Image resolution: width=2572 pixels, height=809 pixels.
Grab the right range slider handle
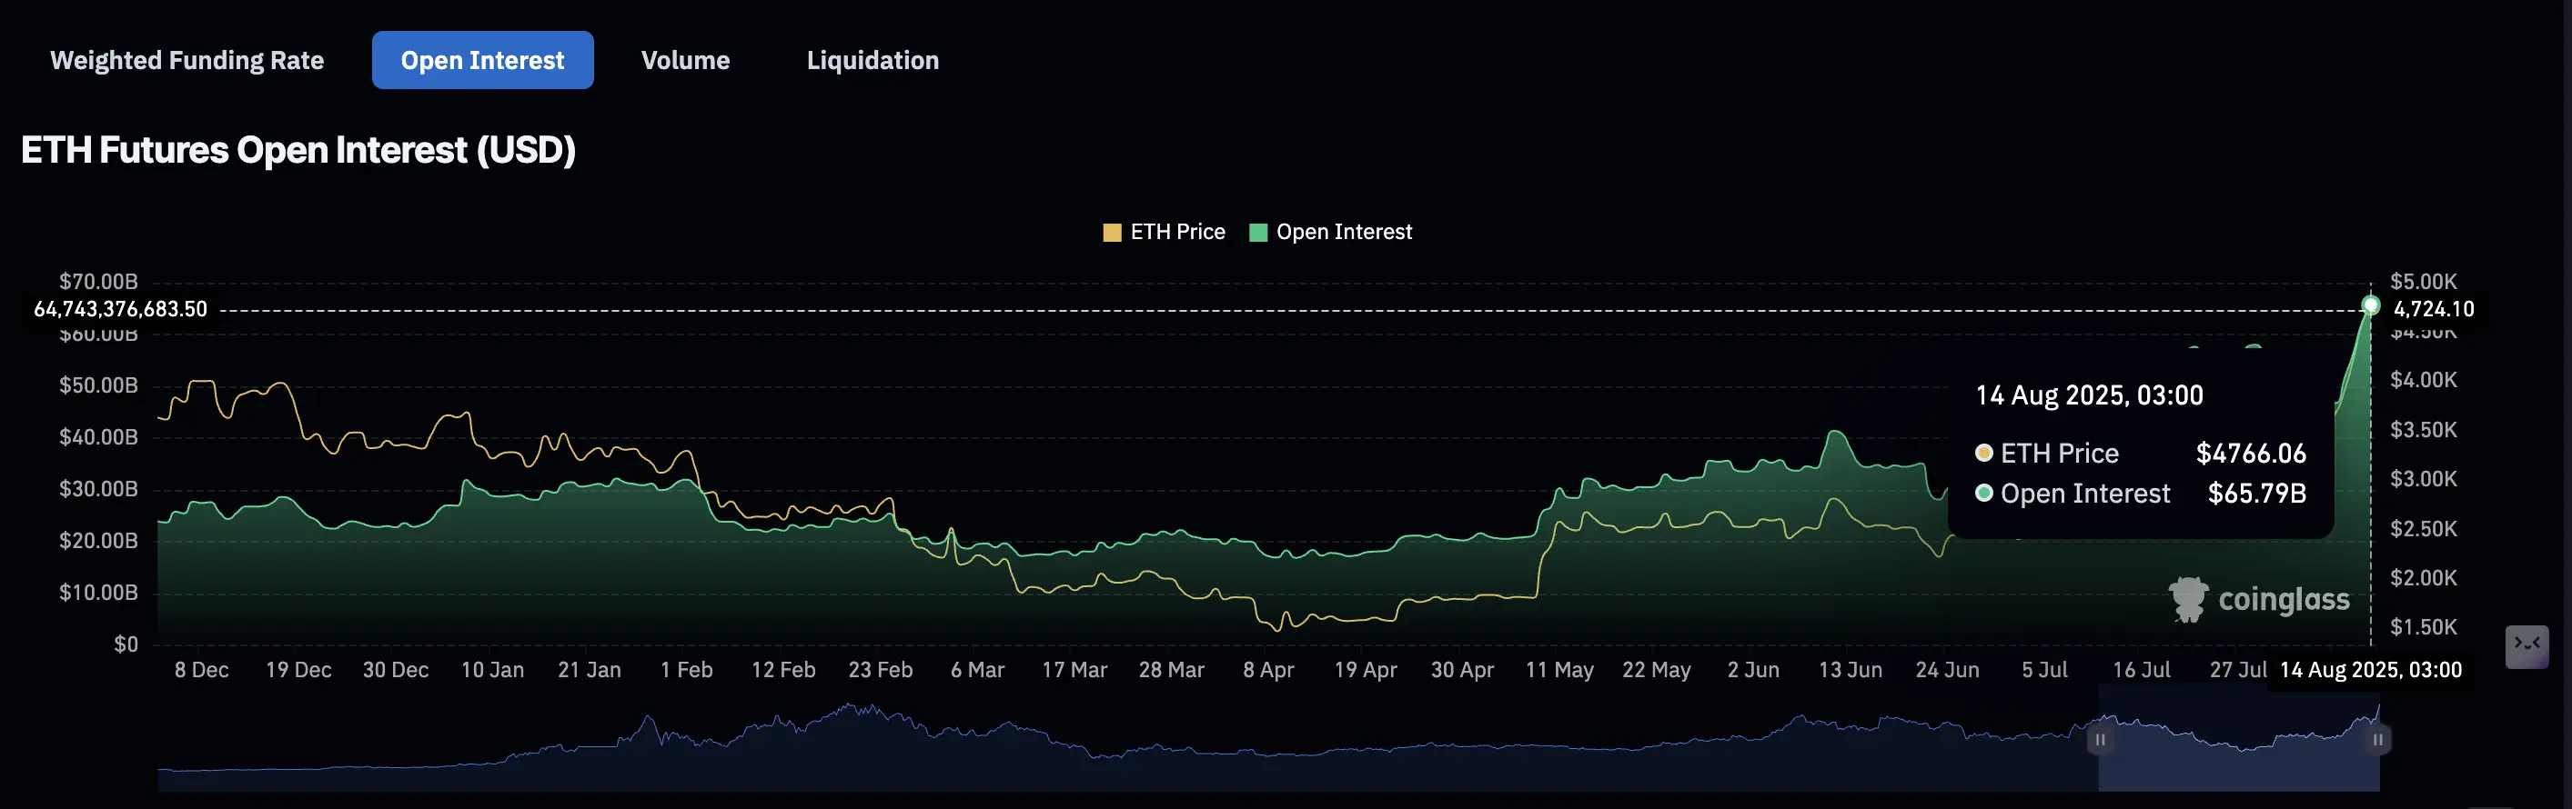(2377, 740)
